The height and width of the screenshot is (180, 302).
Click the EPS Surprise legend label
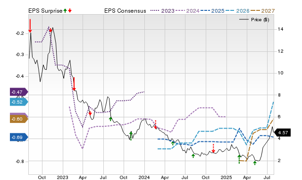(45, 11)
